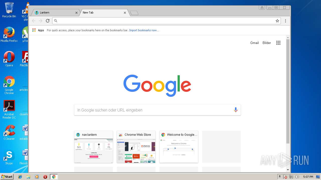Image resolution: width=321 pixels, height=180 pixels.
Task: Click Import bookmarks now link
Action: [x=144, y=30]
